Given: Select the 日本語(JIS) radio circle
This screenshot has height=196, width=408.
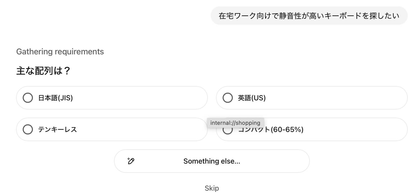Looking at the screenshot, I should [x=28, y=98].
